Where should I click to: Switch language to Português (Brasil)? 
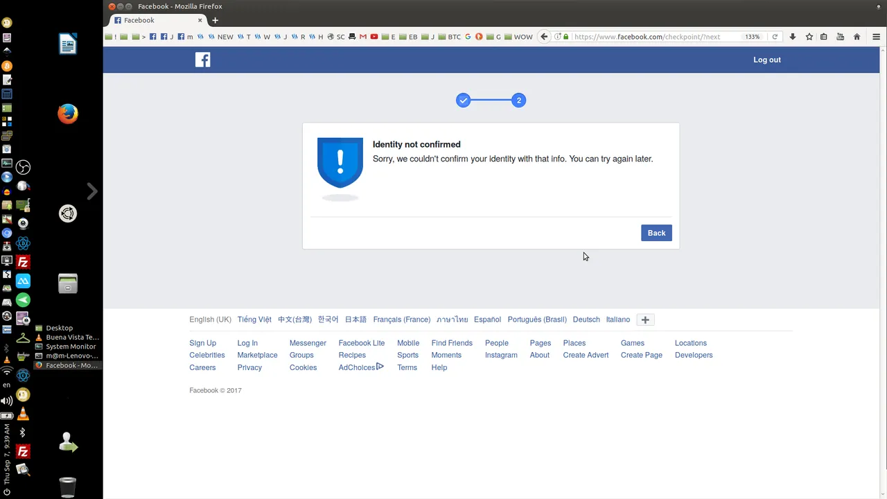coord(537,319)
